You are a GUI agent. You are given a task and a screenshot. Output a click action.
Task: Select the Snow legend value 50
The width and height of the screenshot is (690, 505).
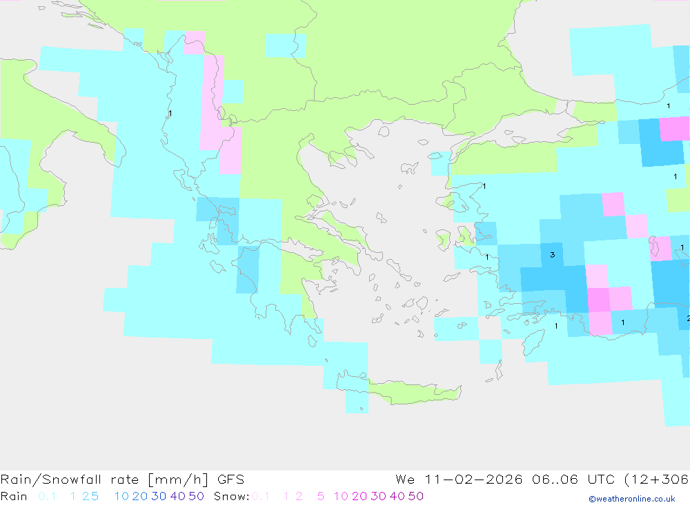click(x=416, y=496)
